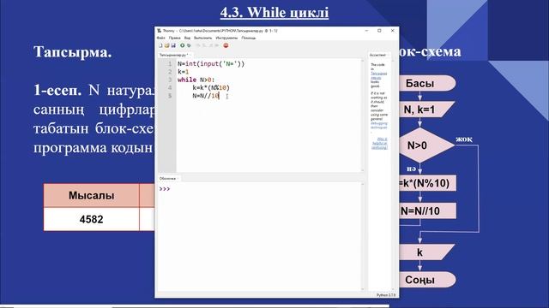
Task: Click the shell vertical scrollbar
Action: (362, 237)
